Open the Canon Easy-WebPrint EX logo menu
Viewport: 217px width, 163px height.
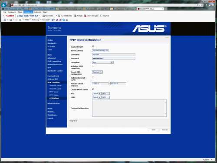coord(10,16)
